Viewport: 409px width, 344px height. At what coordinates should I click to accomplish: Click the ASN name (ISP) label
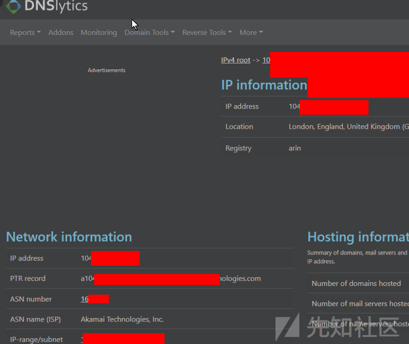pos(35,319)
